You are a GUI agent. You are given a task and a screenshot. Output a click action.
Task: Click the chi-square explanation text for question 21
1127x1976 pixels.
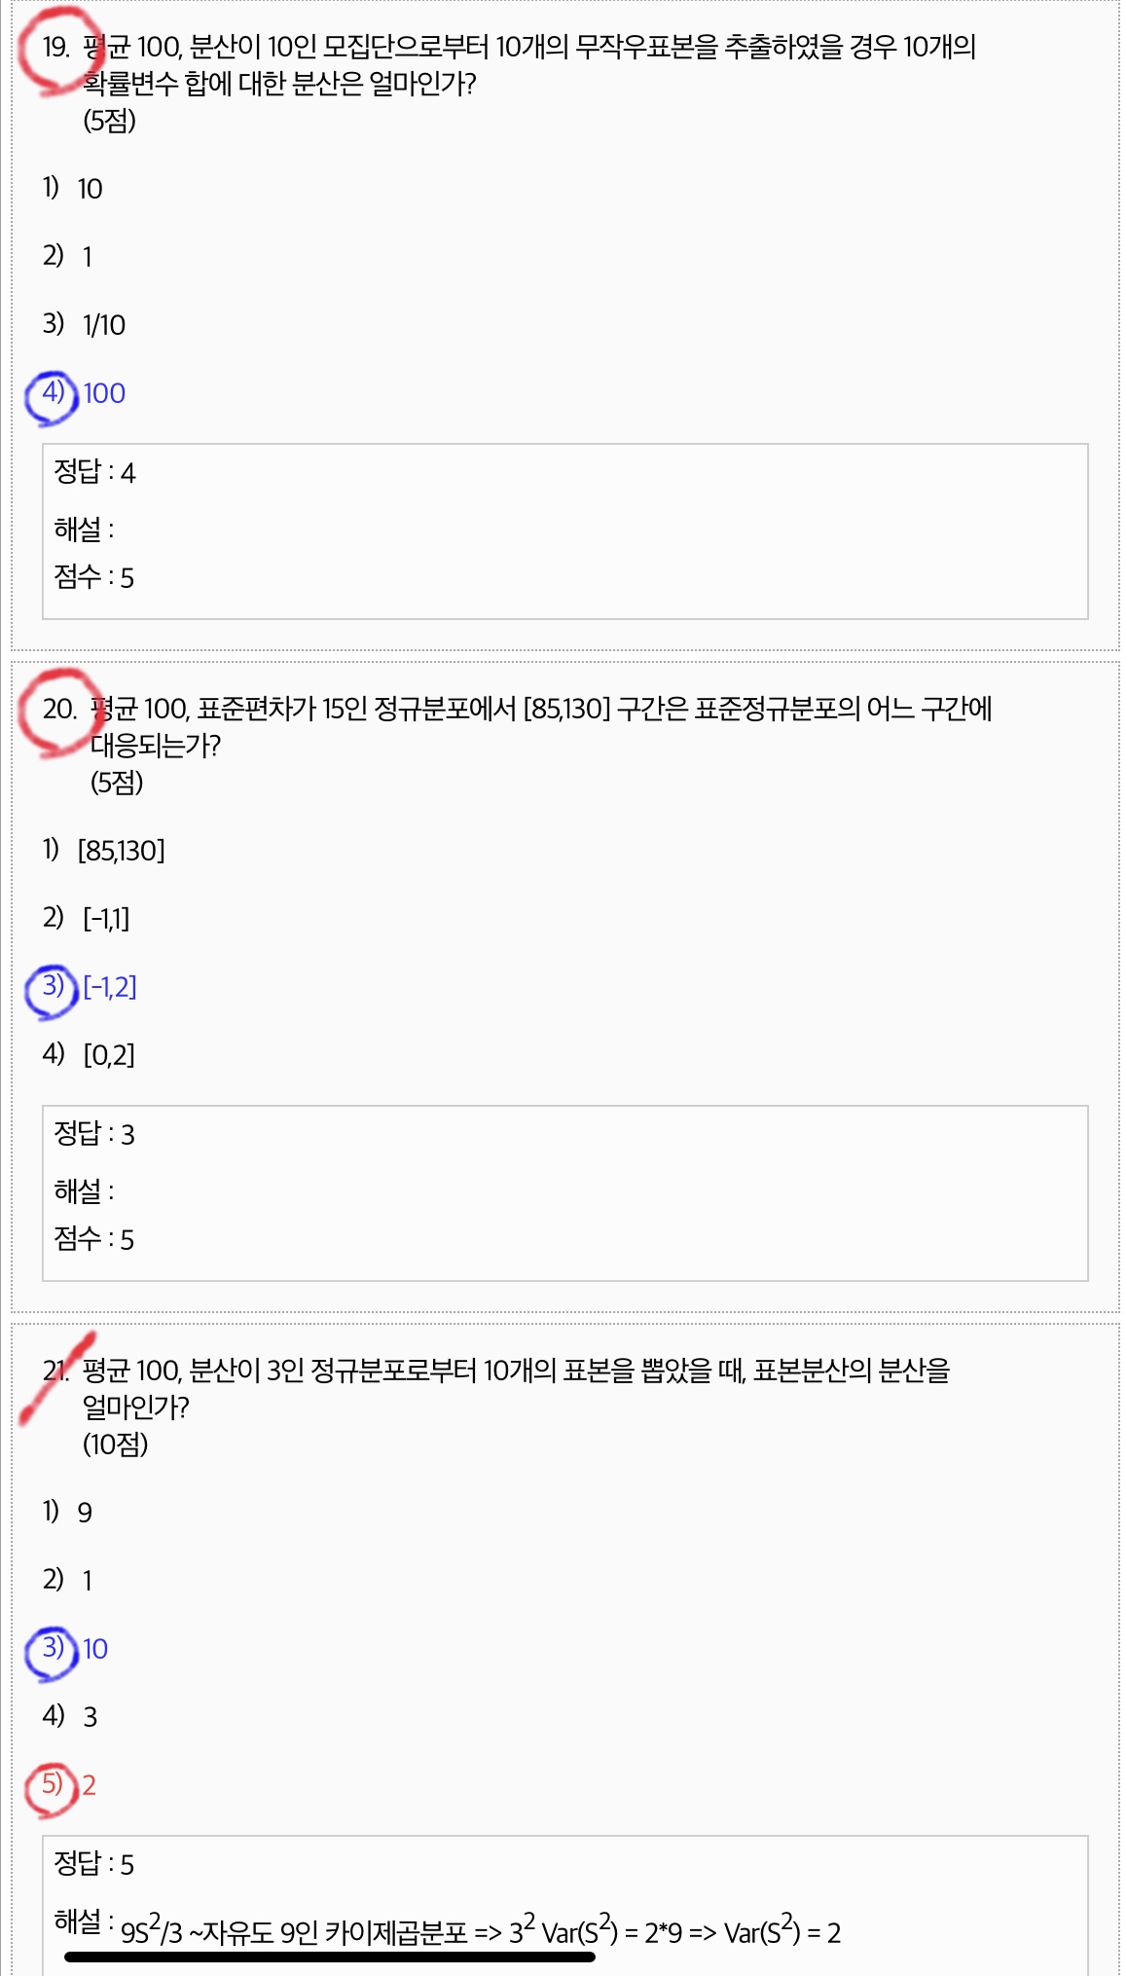tap(480, 1932)
